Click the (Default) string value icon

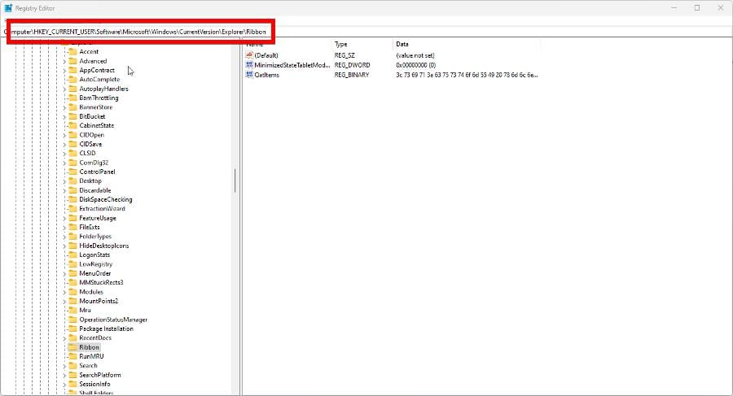(x=249, y=55)
